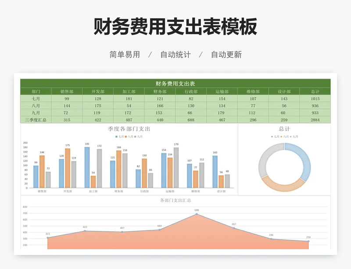Select the 688 peak point on area chart
Viewport: 351px width, 269px height.
(x=197, y=214)
